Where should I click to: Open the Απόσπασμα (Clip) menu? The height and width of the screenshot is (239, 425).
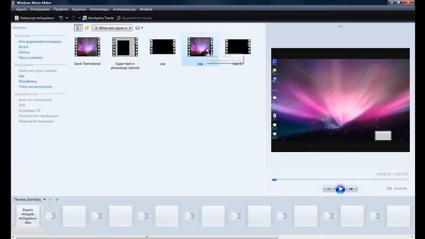pos(99,9)
